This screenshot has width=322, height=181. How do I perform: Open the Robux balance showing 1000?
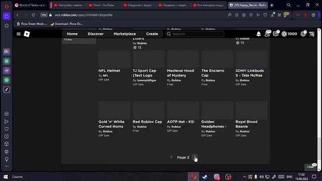click(x=289, y=34)
